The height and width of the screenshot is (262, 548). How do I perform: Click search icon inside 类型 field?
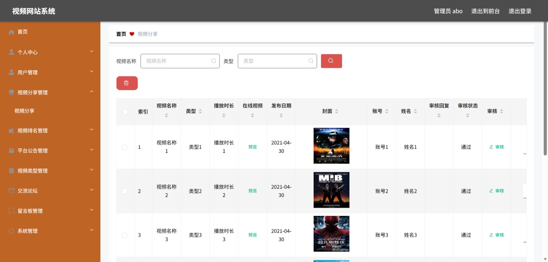pos(311,61)
